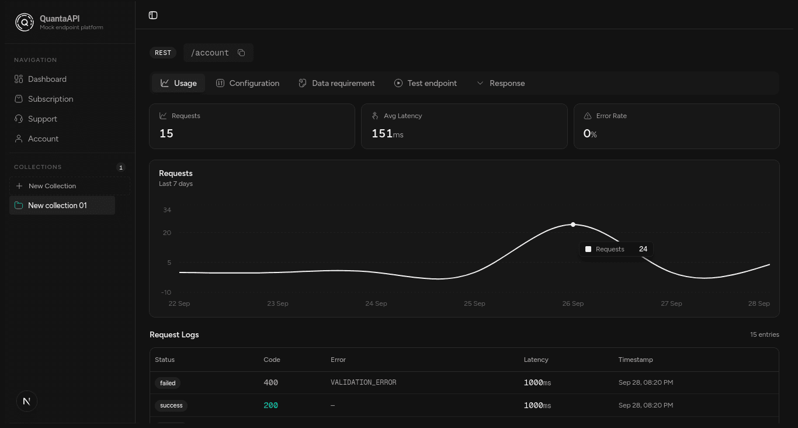Screen dimensions: 798x428
Task: Click the Status column header
Action: pyautogui.click(x=165, y=360)
